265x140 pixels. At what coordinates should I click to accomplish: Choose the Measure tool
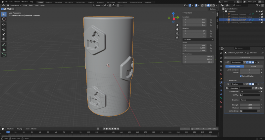[4, 49]
